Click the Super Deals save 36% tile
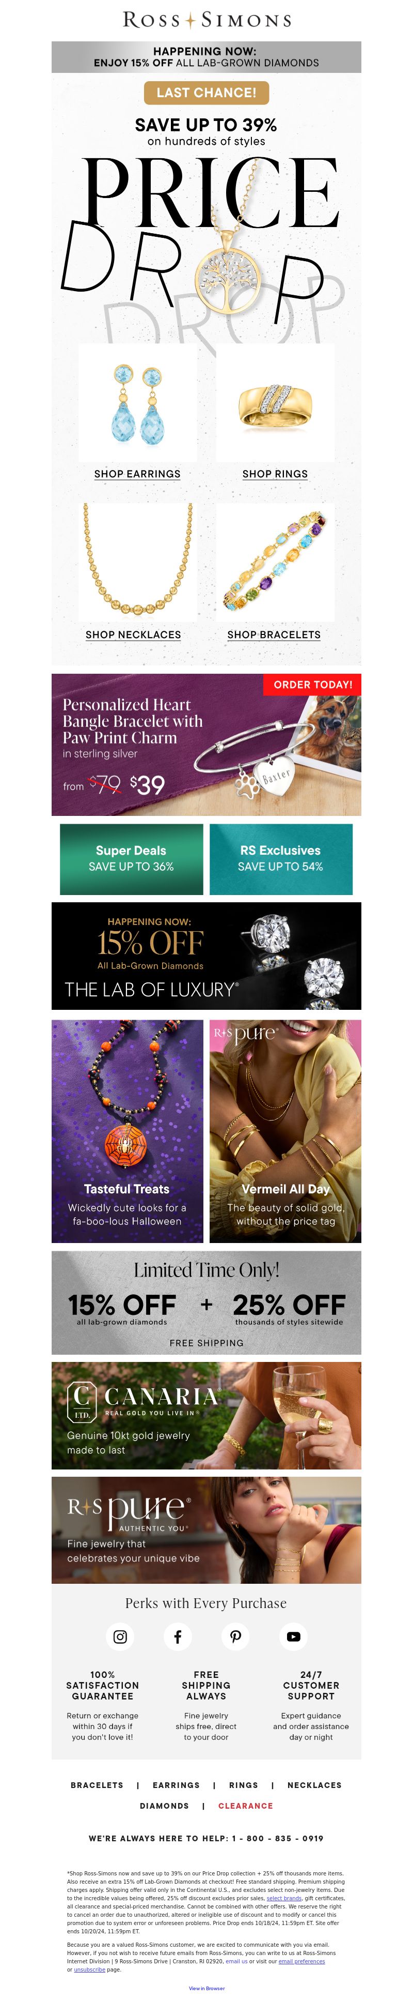413x2015 pixels. click(131, 859)
